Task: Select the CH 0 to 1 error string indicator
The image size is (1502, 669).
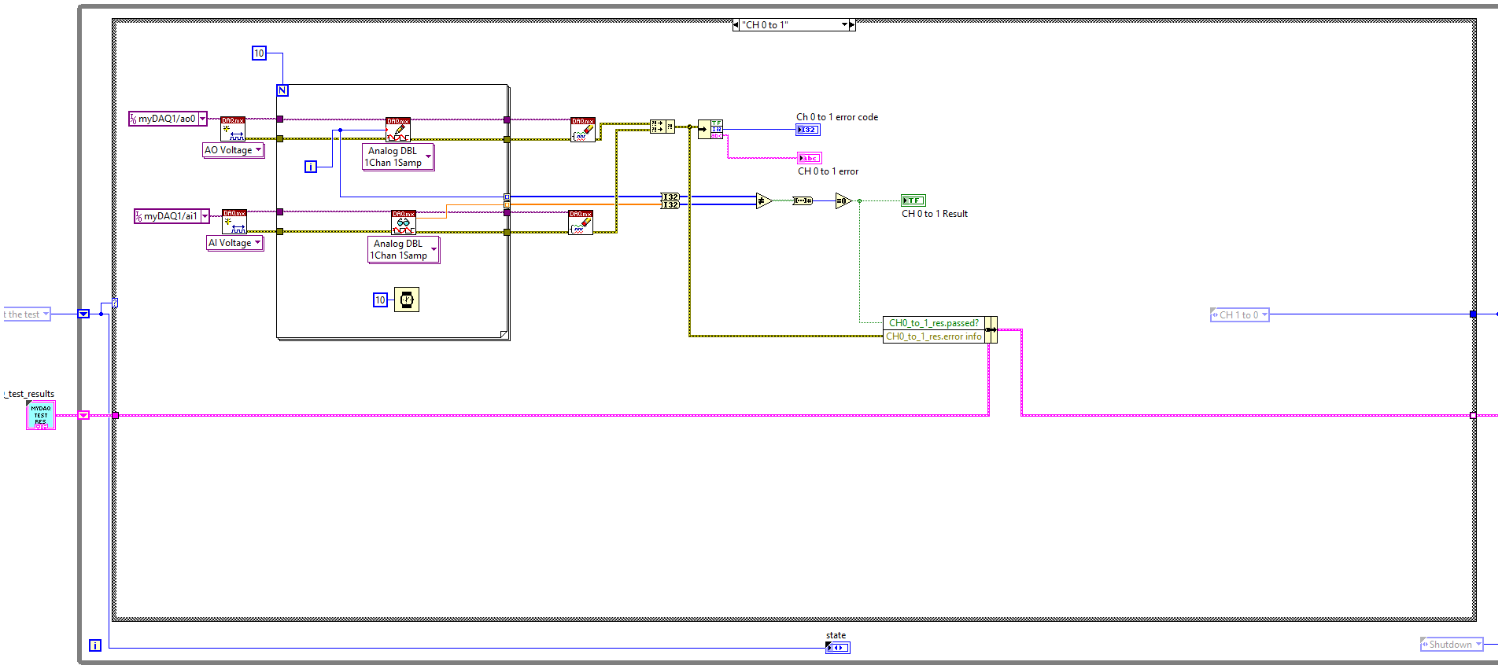Action: coord(810,158)
